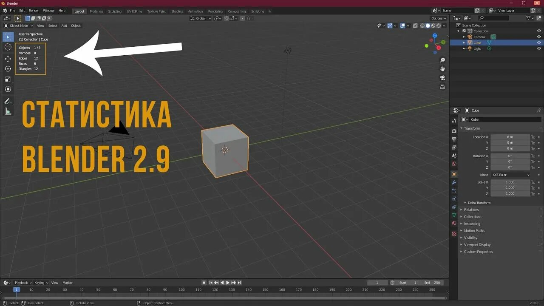Toggle lock on Scale Z
Screen dimensions: 544x306
point(533,193)
